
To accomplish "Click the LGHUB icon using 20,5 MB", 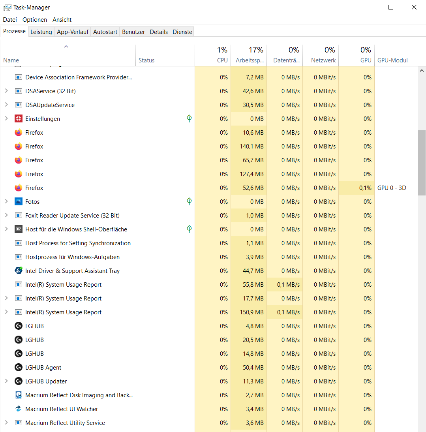I will [x=19, y=340].
